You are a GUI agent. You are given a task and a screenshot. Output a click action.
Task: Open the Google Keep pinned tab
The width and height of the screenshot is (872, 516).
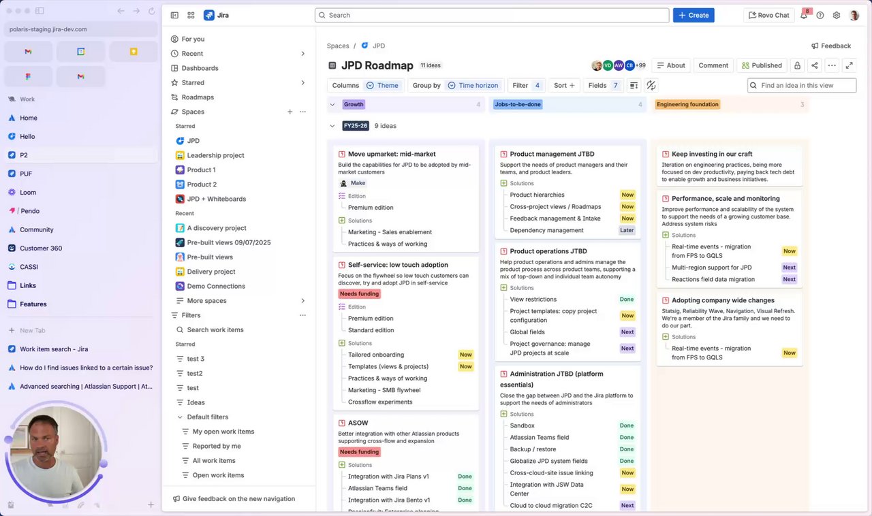134,51
